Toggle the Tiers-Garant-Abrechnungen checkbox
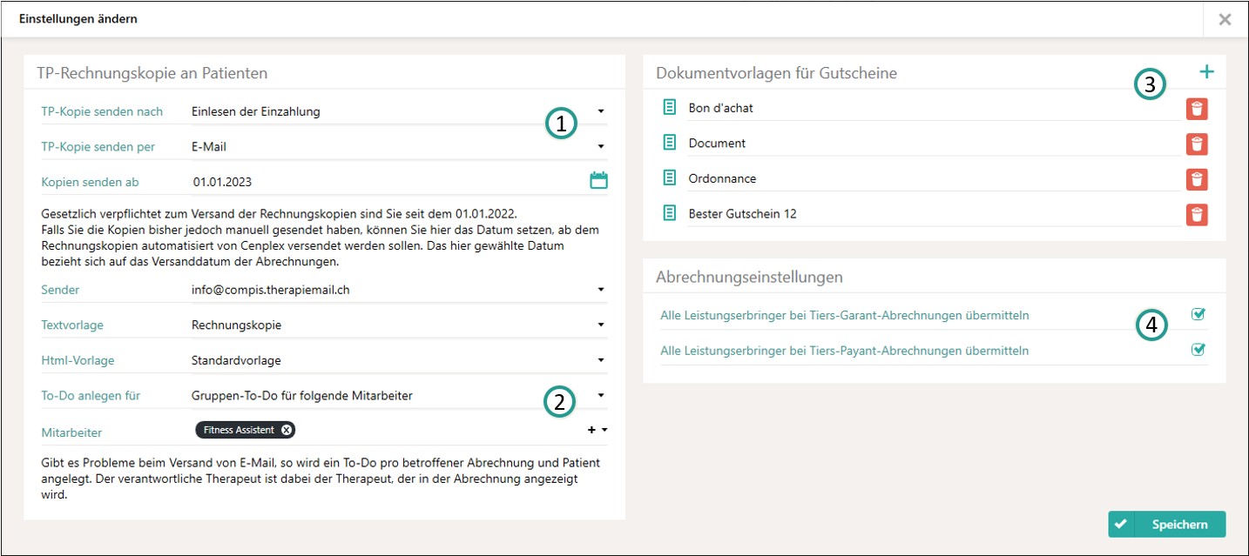This screenshot has width=1249, height=556. [1198, 314]
